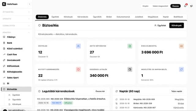The width and height of the screenshot is (196, 111).
Task: Select the Velem megosztott filter
Action: pyautogui.click(x=160, y=6)
